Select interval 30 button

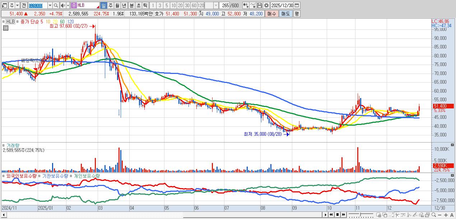coord(187,5)
